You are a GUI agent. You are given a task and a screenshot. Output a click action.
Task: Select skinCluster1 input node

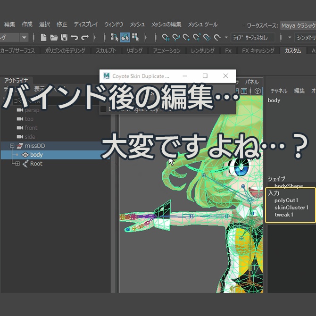291,208
